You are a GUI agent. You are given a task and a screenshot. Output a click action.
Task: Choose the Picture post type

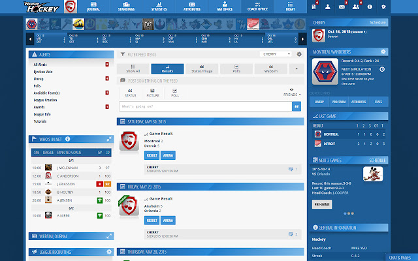(x=152, y=93)
